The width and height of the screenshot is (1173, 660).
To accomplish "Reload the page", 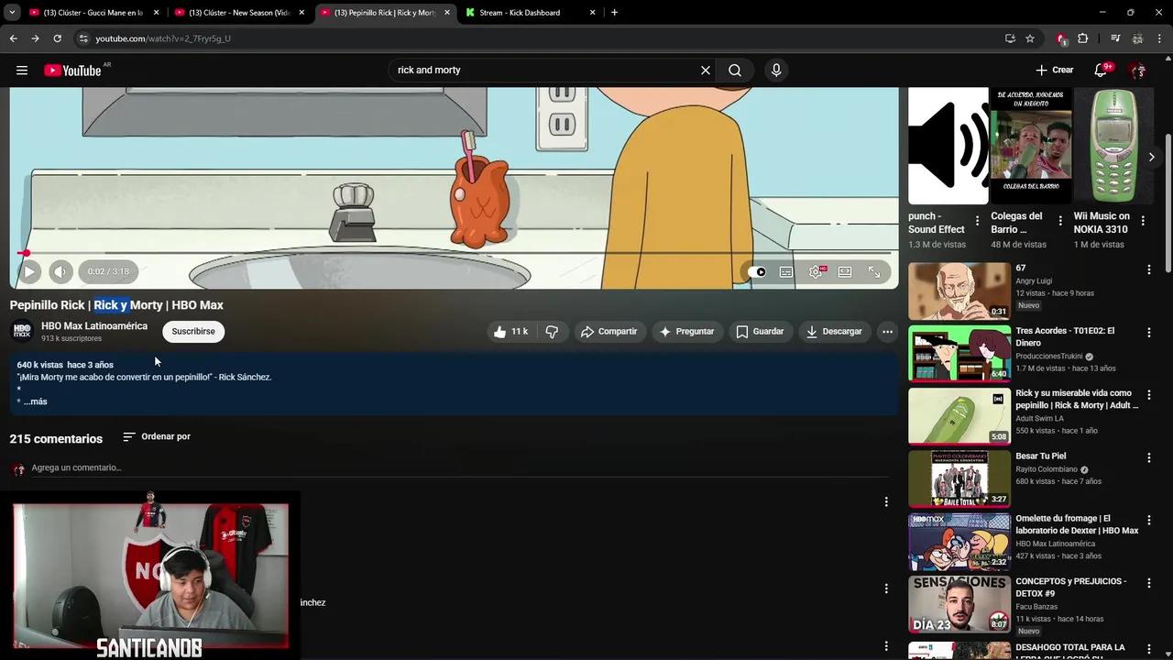I will [x=57, y=38].
